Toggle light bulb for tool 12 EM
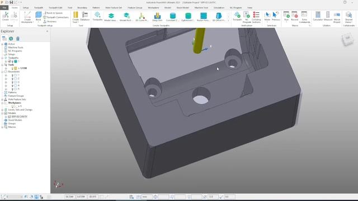Viewport: 358px width, 201px height. pos(12,68)
